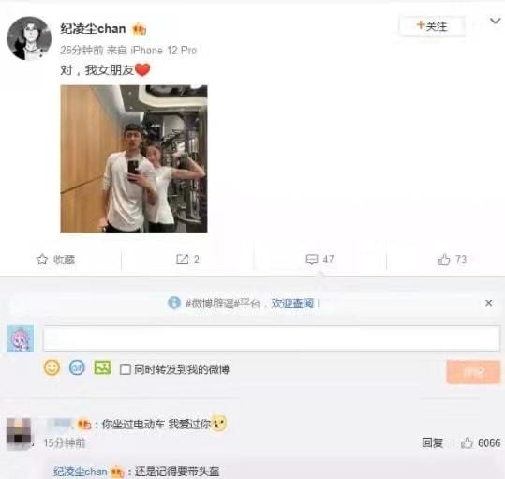Check 同时转发到我的微博 checkbox
This screenshot has height=479, width=505.
126,369
